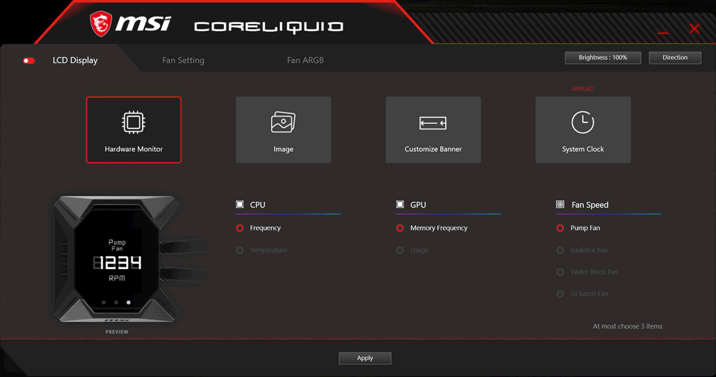Close the CoreLiquid window
The image size is (716, 377).
(x=694, y=28)
